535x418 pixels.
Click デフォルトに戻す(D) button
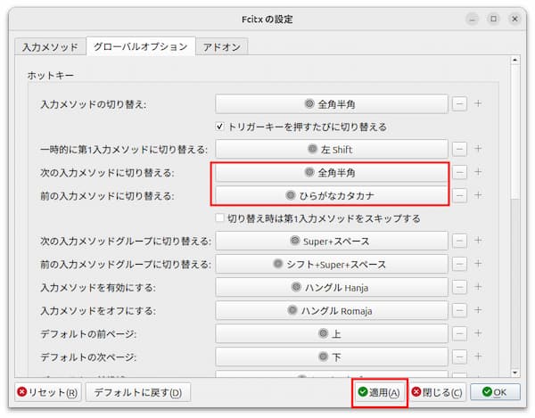coord(138,392)
